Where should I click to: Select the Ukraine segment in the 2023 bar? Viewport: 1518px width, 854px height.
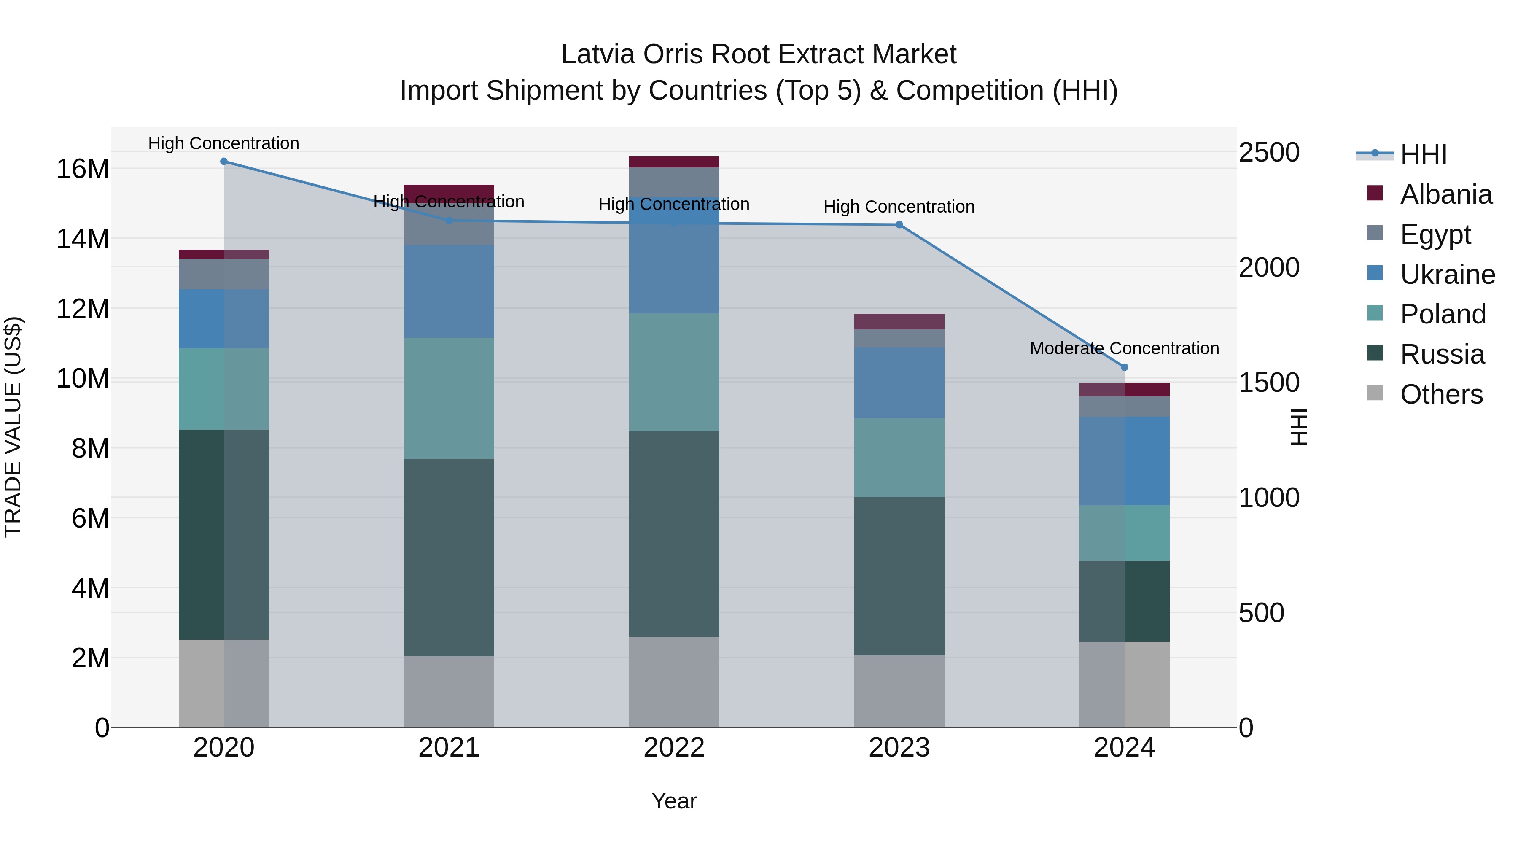pos(899,383)
